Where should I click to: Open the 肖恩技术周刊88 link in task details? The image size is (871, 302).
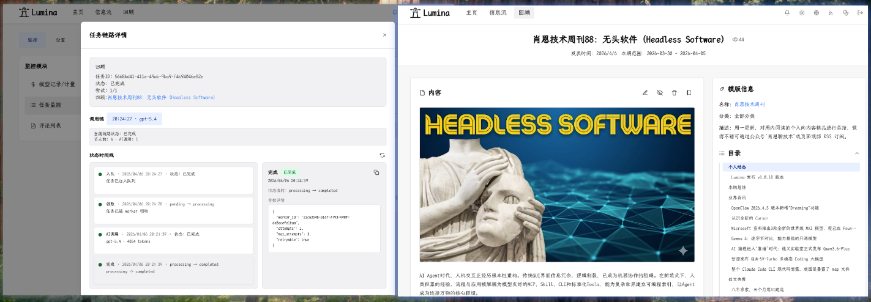162,98
